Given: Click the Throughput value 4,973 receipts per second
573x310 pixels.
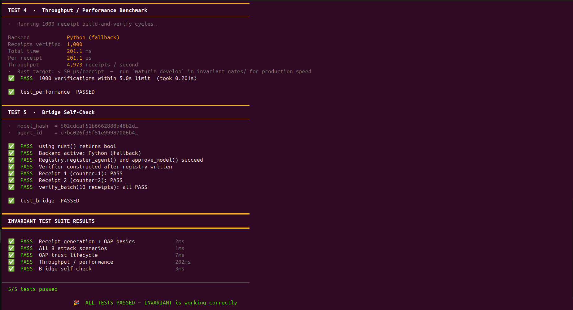Looking at the screenshot, I should [75, 65].
